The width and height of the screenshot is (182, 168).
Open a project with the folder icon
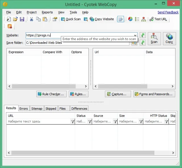15,19
